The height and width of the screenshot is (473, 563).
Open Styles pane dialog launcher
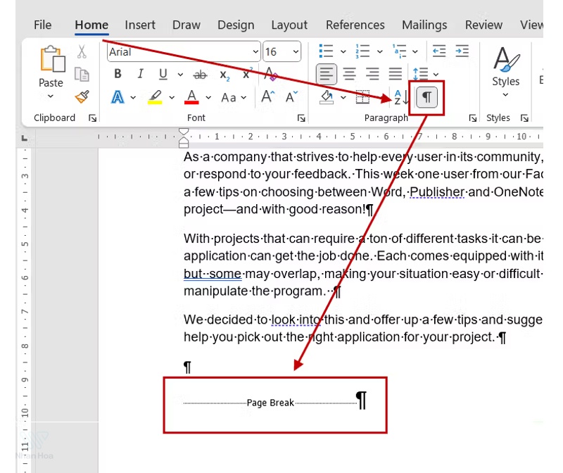tap(524, 118)
